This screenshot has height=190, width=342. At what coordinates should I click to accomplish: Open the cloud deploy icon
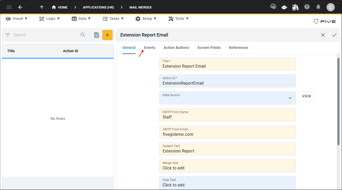(x=273, y=7)
